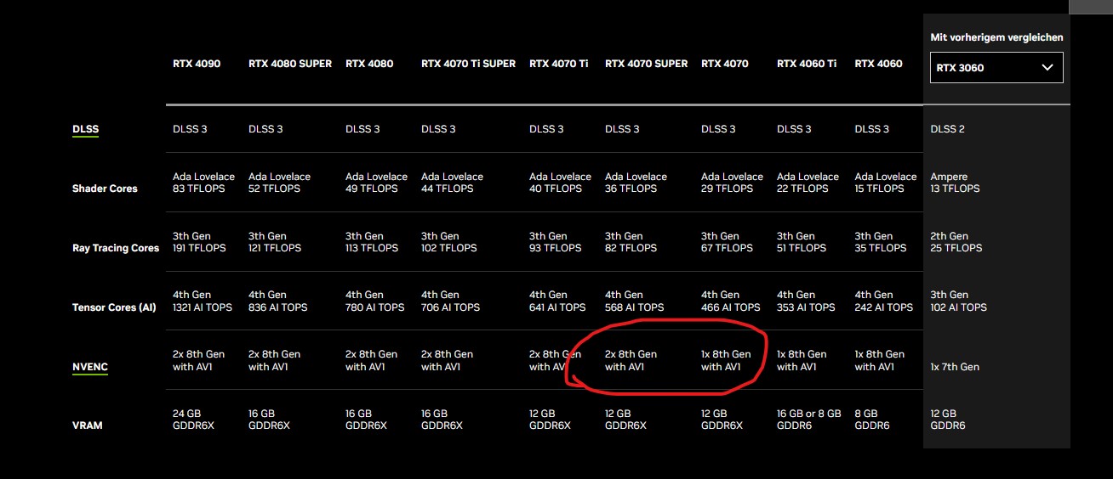Click the RTX 4090 NVENC '2x 8th Gen' cell

[199, 361]
